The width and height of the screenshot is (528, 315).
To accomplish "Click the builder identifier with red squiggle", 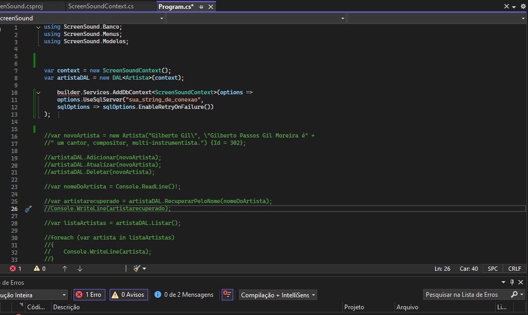I will click(68, 93).
